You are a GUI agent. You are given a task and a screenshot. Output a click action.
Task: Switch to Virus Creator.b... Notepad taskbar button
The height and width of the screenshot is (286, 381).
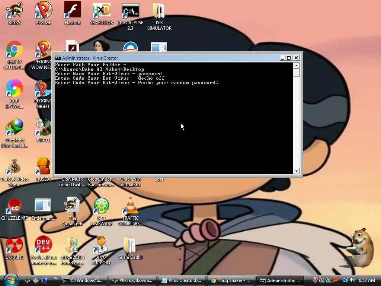pyautogui.click(x=182, y=280)
